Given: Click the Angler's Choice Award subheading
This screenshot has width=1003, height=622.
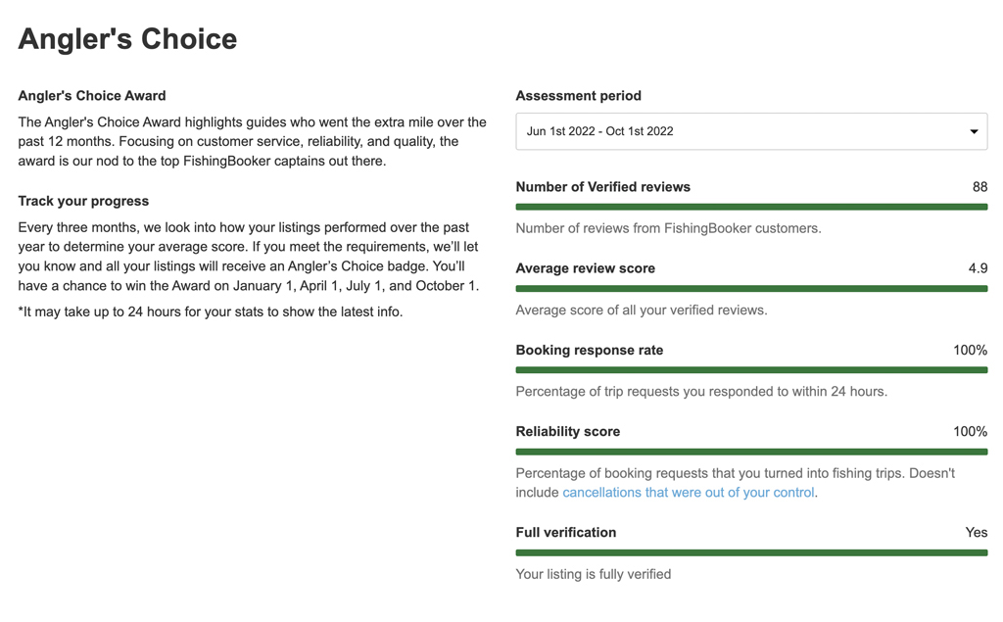Looking at the screenshot, I should click(92, 96).
